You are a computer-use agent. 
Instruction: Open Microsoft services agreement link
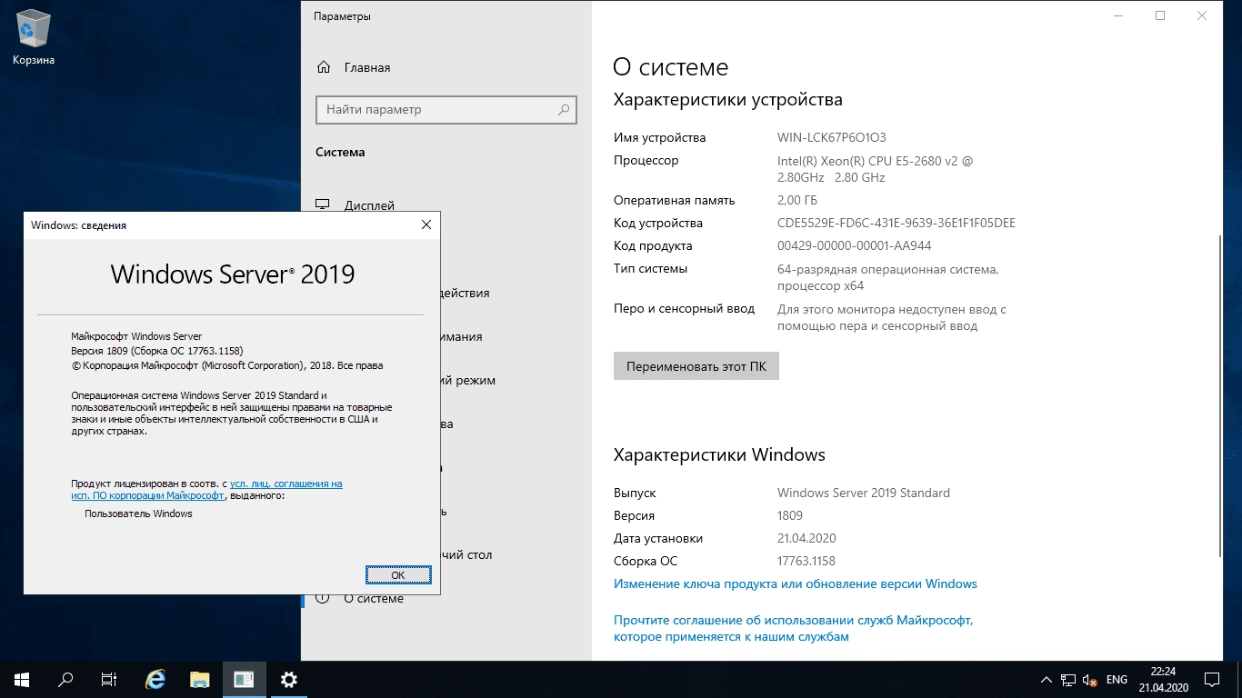[x=794, y=628]
